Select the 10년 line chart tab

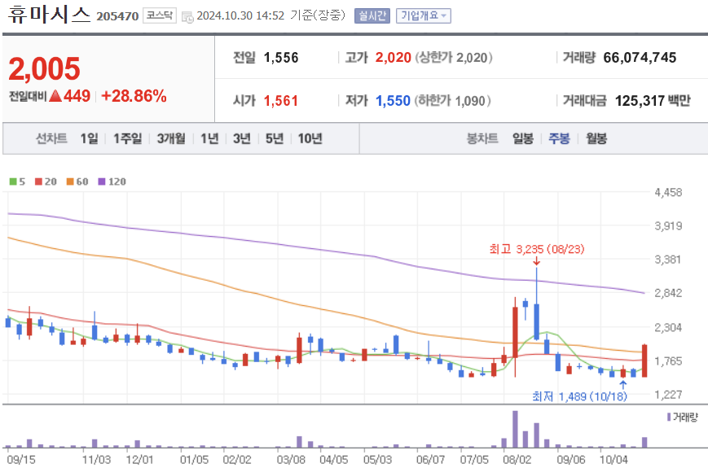click(310, 138)
